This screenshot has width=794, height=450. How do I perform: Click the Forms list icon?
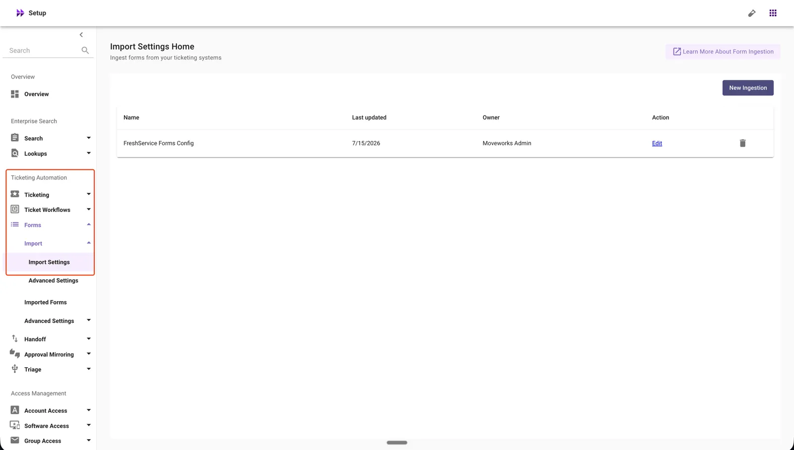click(15, 225)
